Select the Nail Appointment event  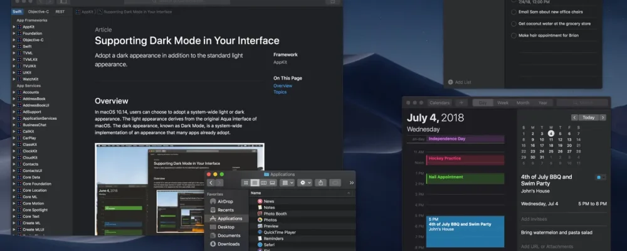[x=465, y=179]
